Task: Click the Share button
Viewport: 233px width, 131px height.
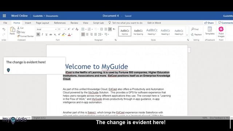Action: pos(209,23)
